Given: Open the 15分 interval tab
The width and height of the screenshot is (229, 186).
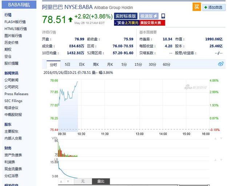Looking at the screenshot, I should 138,64.
